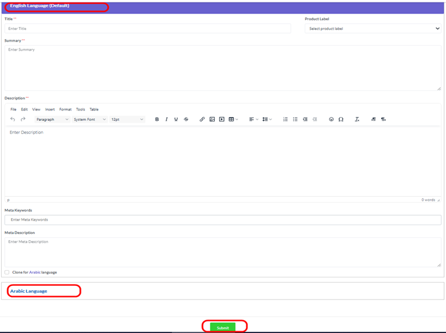Open the System Font dropdown
446x333 pixels.
pos(89,120)
